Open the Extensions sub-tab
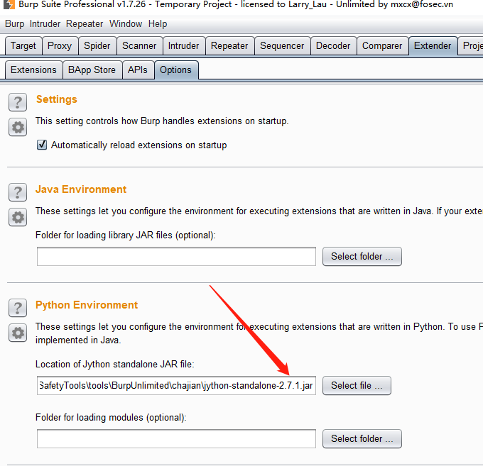Viewport: 483px width, 466px height. 33,70
